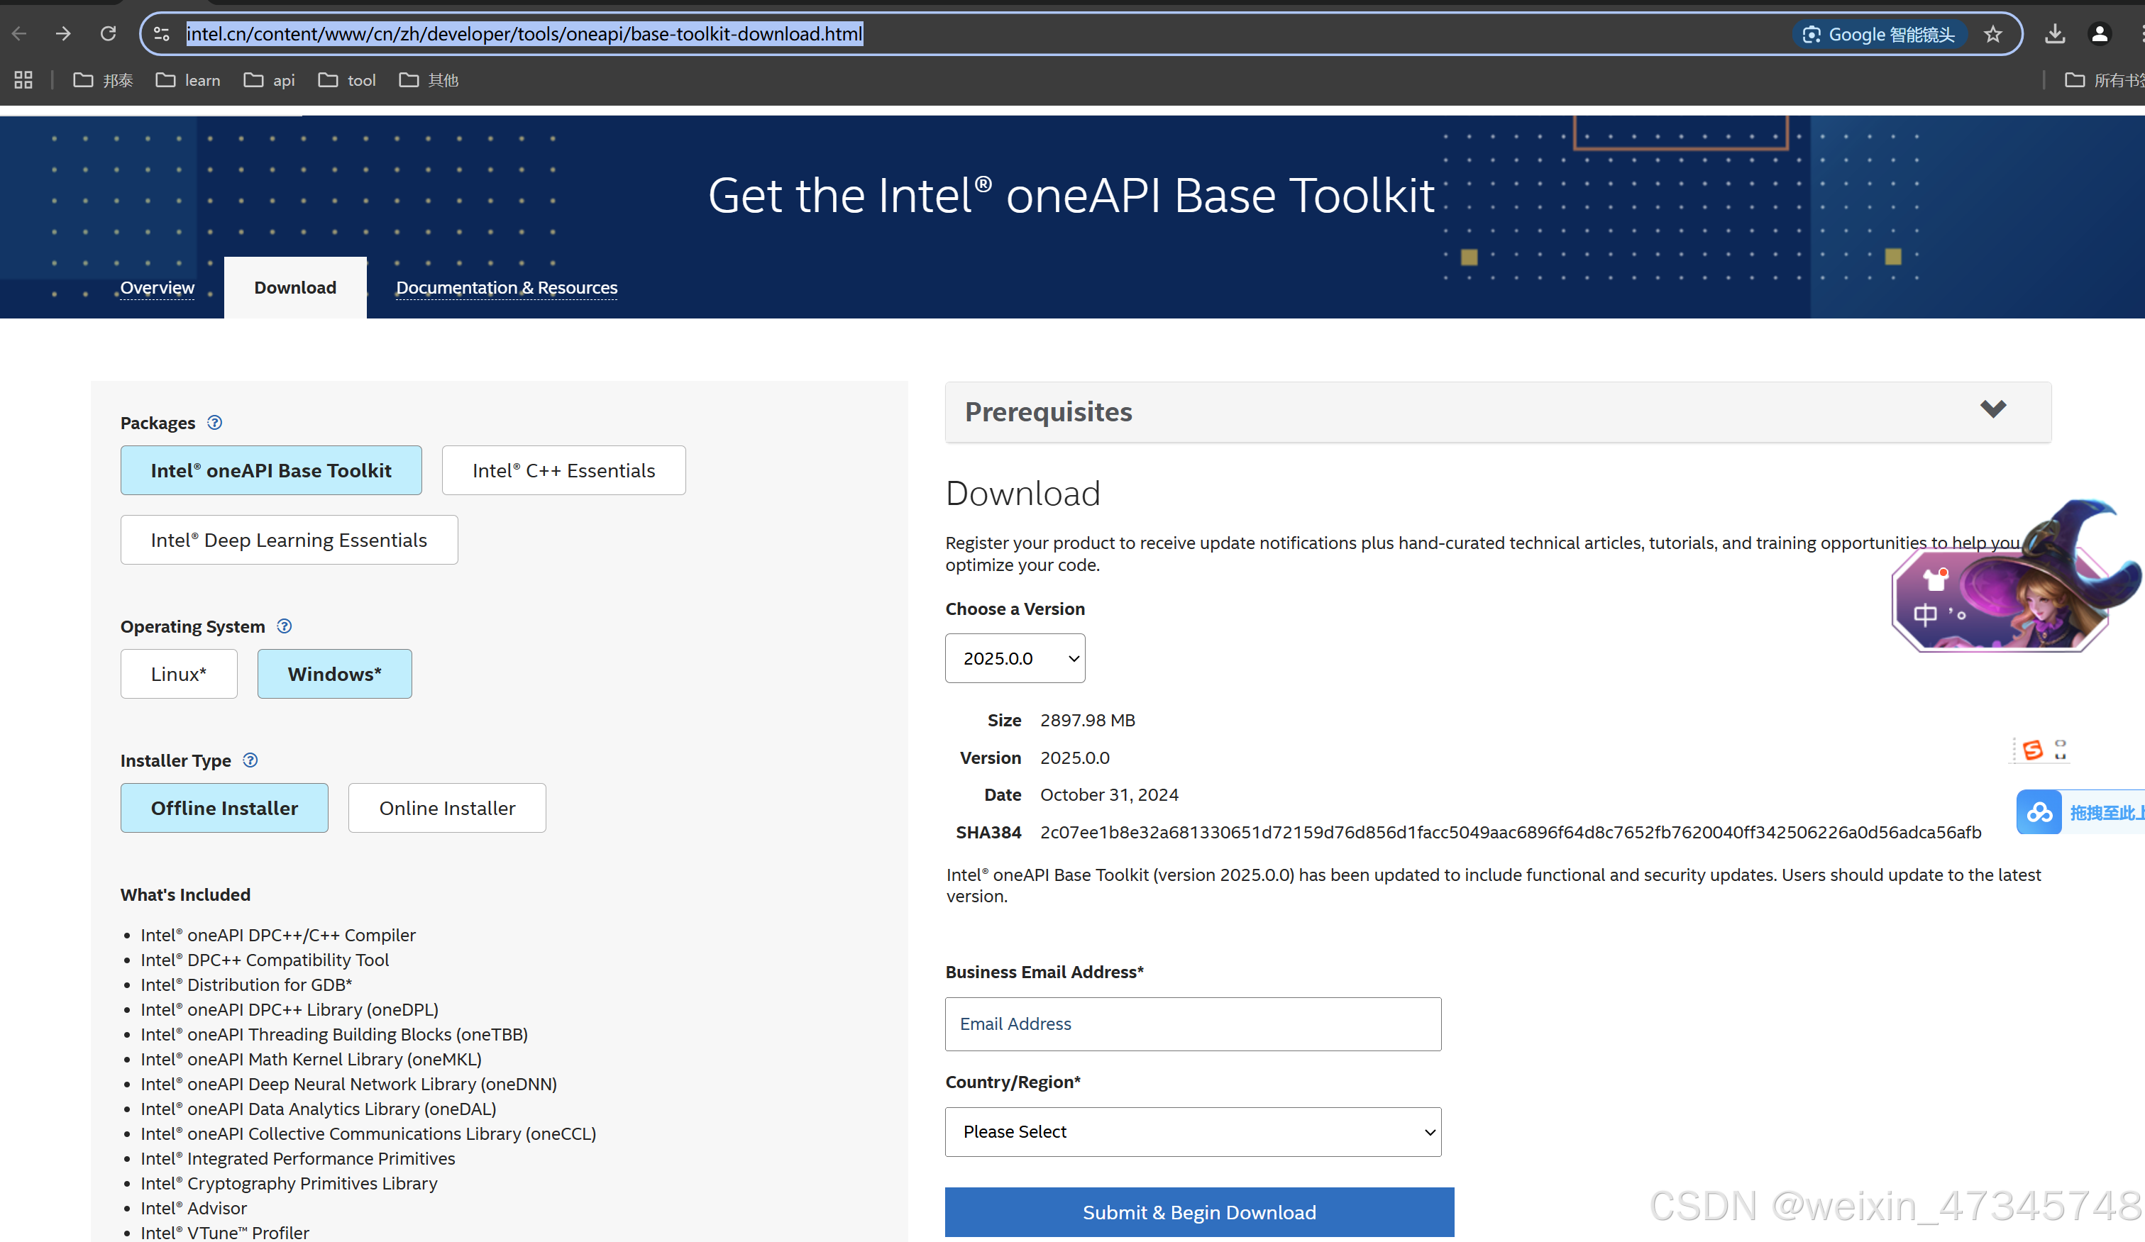2145x1242 pixels.
Task: Click Installer Type help question icon
Action: point(250,760)
